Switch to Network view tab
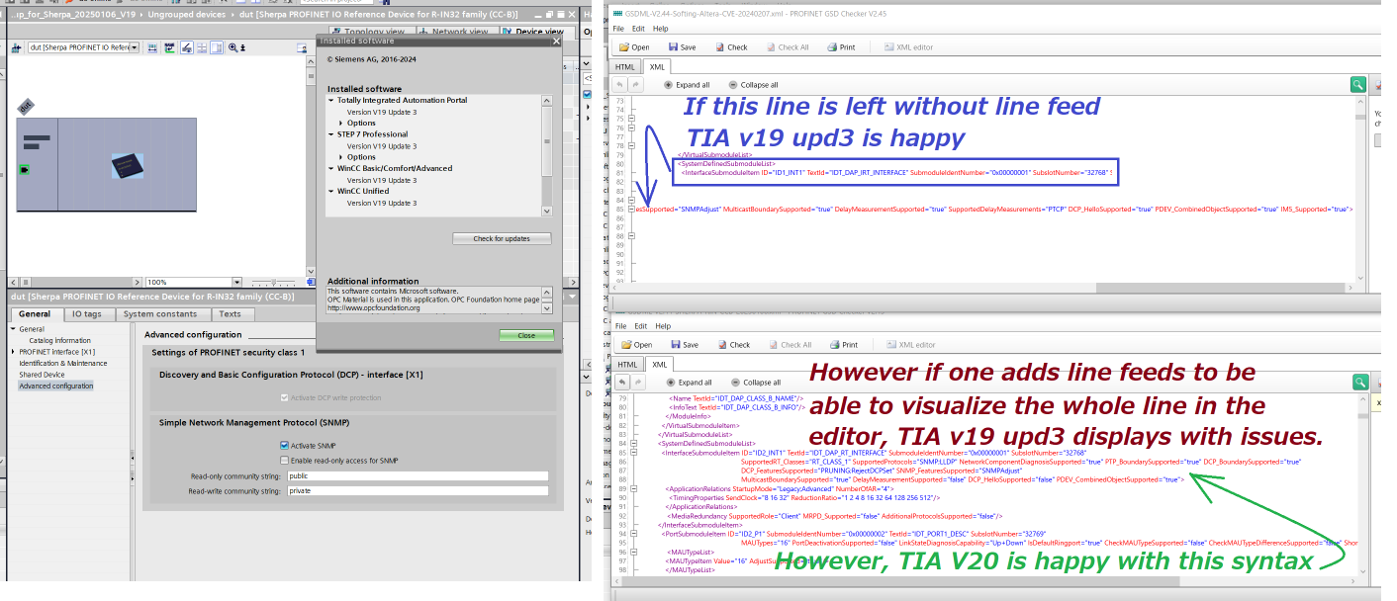Screen dimensions: 1397x601 click(459, 32)
